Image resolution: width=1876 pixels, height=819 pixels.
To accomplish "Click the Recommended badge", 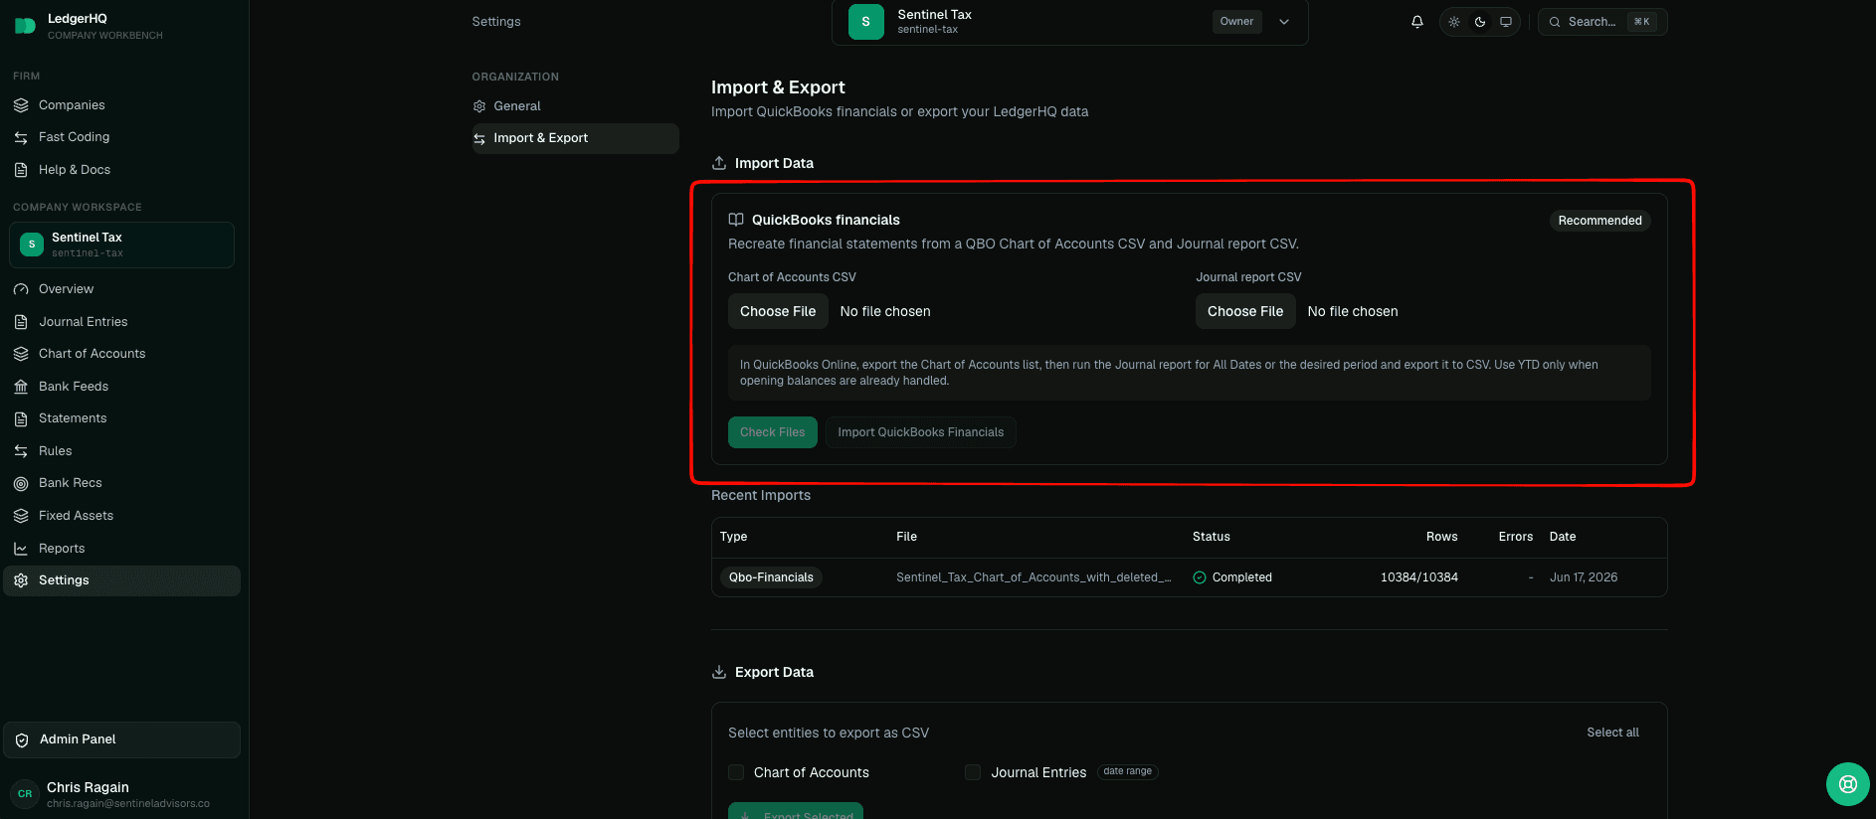I will pyautogui.click(x=1599, y=221).
